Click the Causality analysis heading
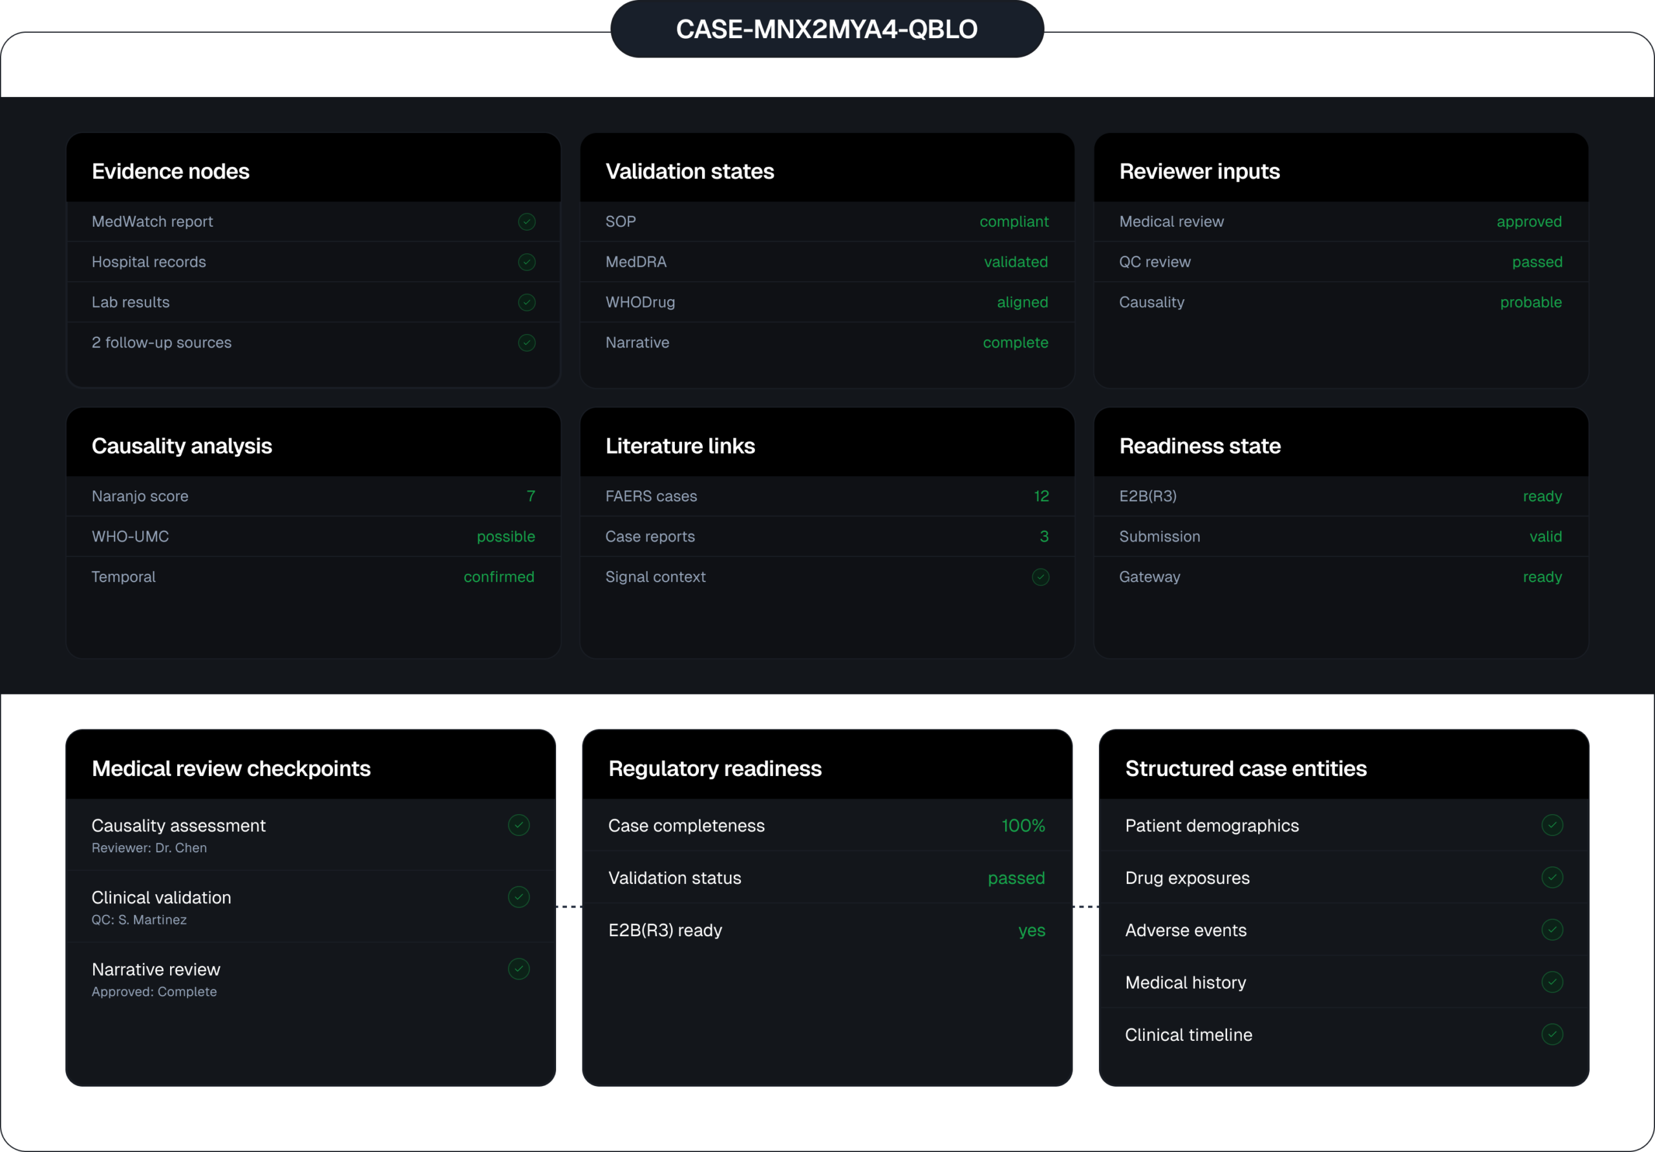Viewport: 1655px width, 1152px height. [x=182, y=446]
